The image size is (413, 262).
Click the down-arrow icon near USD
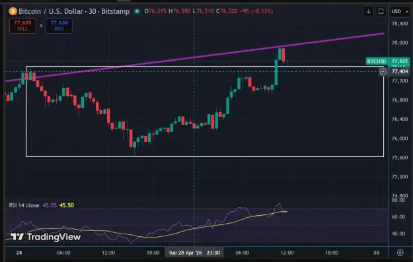369,12
